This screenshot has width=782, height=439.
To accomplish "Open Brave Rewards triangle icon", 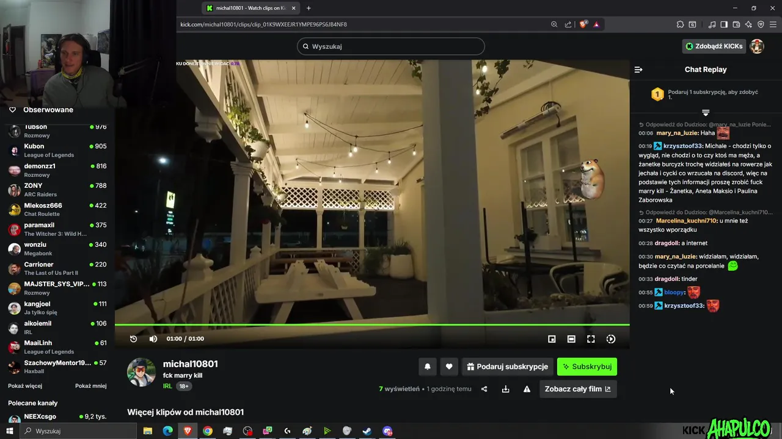I will click(x=596, y=24).
